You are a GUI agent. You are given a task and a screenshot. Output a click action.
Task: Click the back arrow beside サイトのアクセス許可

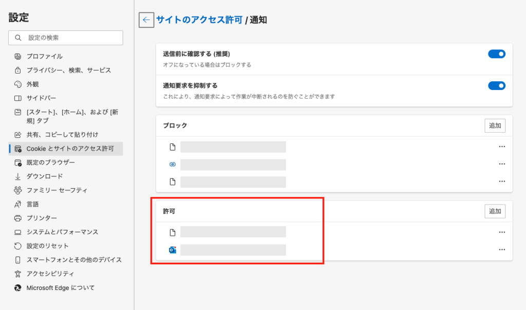tap(146, 20)
